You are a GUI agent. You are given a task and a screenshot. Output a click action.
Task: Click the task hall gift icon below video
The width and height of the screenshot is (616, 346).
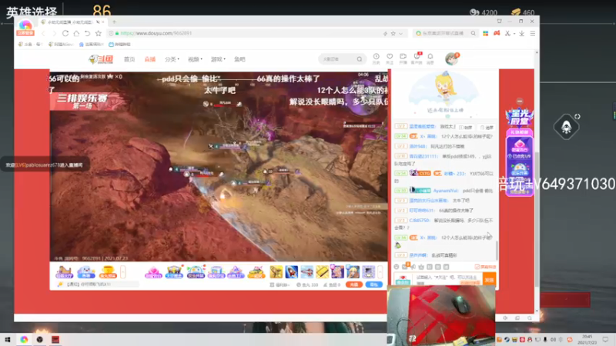coord(64,272)
